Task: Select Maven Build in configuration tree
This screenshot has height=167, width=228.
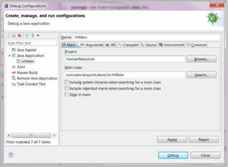Action: click(x=28, y=72)
